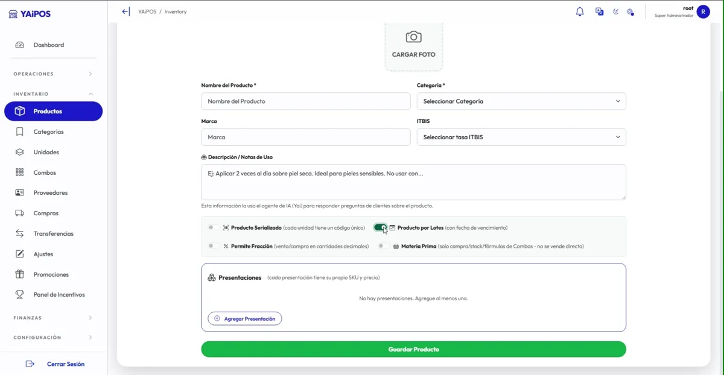The height and width of the screenshot is (375, 724).
Task: Click the Inventory breadcrumb
Action: tap(176, 11)
